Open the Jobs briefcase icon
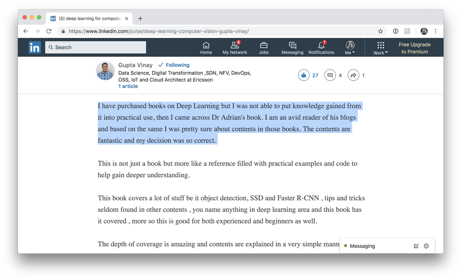The height and width of the screenshot is (280, 461). [x=263, y=48]
